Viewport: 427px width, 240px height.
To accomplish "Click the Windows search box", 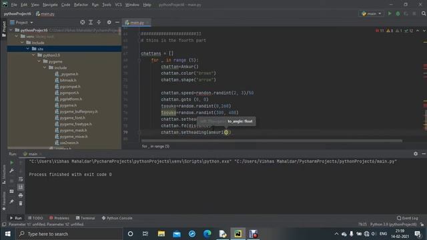I will [69, 234].
